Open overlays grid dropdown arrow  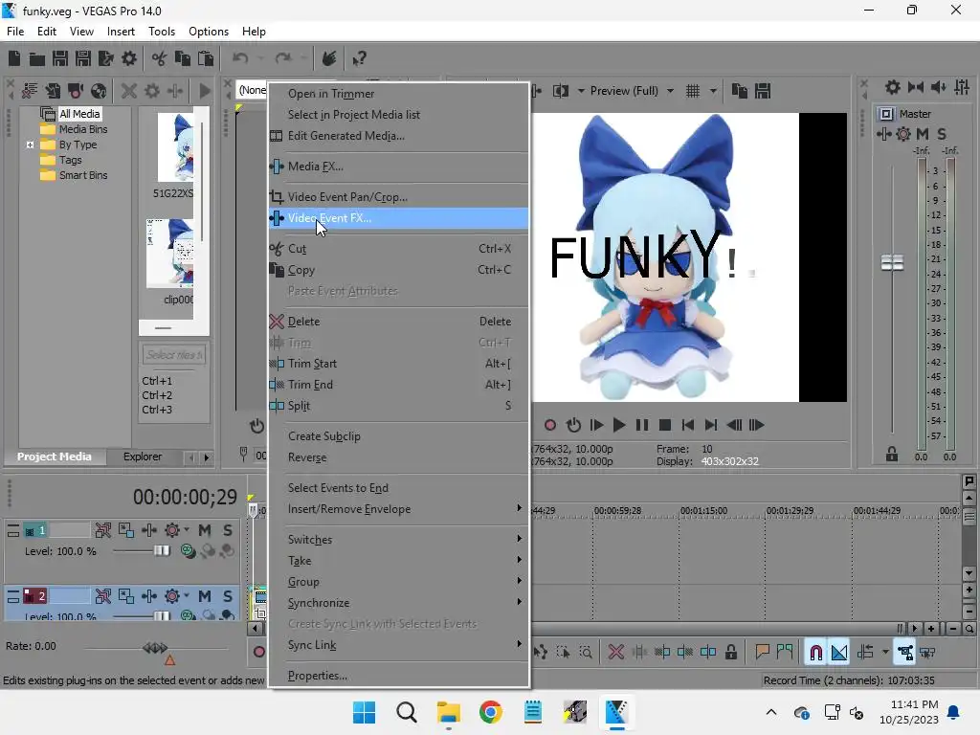[x=713, y=91]
